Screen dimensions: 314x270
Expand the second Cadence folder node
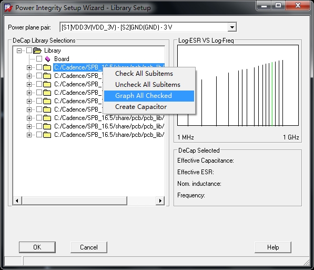tap(29, 76)
